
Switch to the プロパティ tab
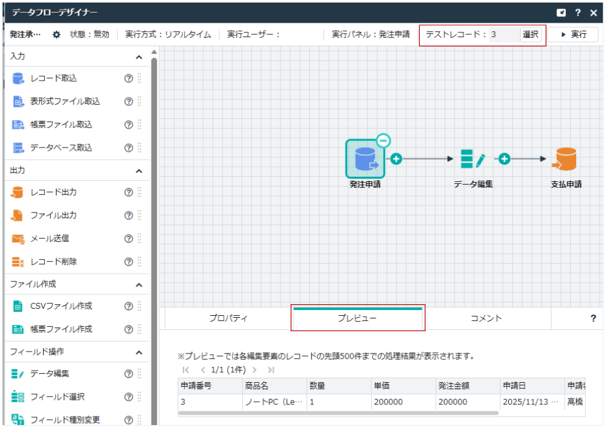tap(228, 318)
